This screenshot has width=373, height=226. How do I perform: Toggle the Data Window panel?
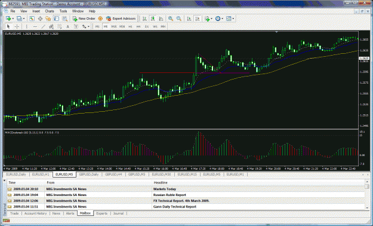point(40,19)
